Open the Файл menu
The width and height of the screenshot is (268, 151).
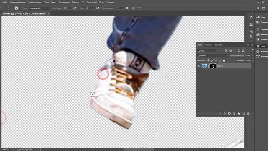(x=5, y=2)
